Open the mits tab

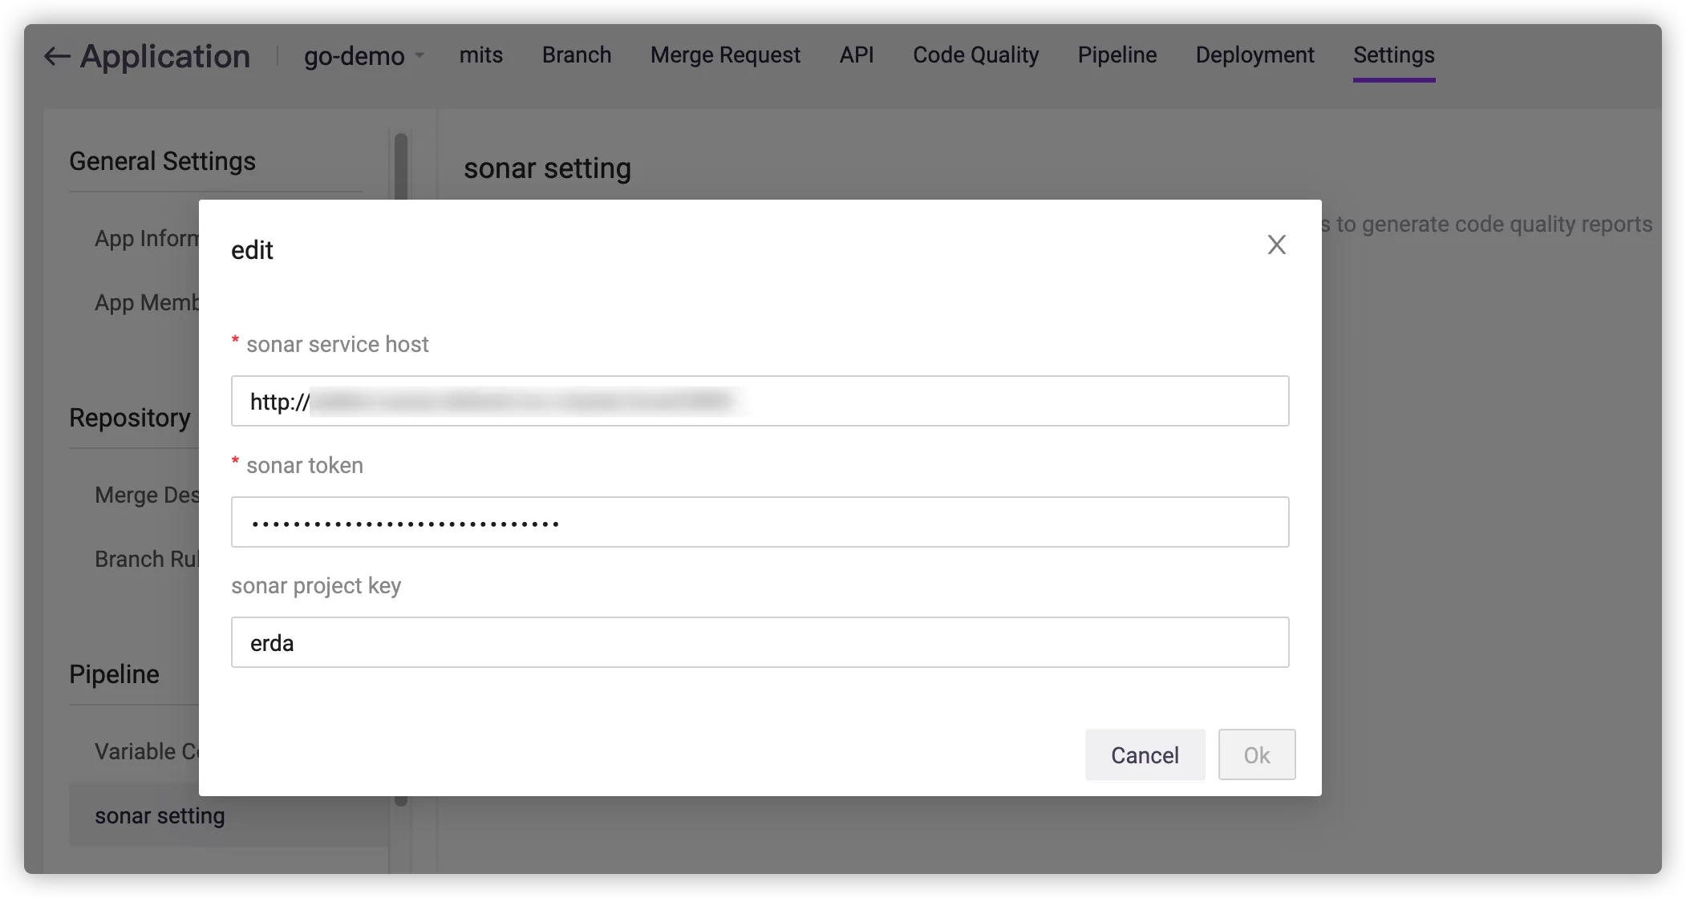480,55
